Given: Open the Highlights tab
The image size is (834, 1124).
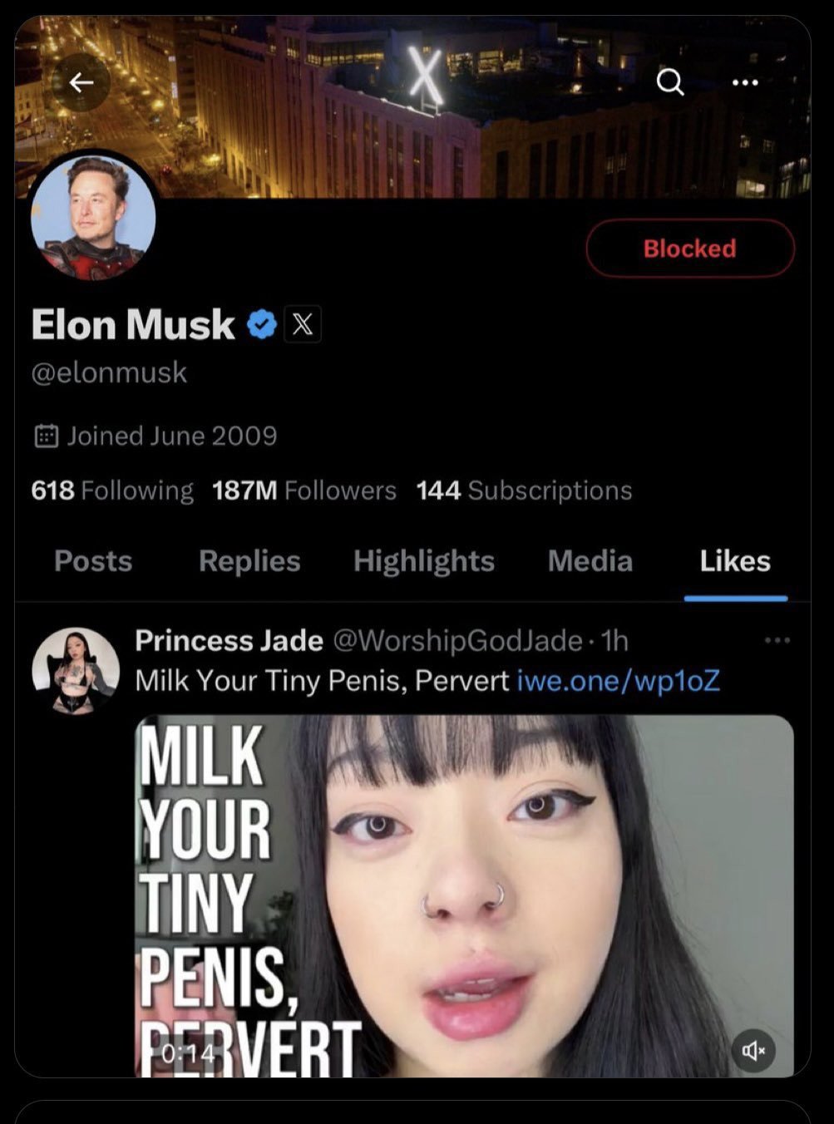Looking at the screenshot, I should pyautogui.click(x=424, y=561).
